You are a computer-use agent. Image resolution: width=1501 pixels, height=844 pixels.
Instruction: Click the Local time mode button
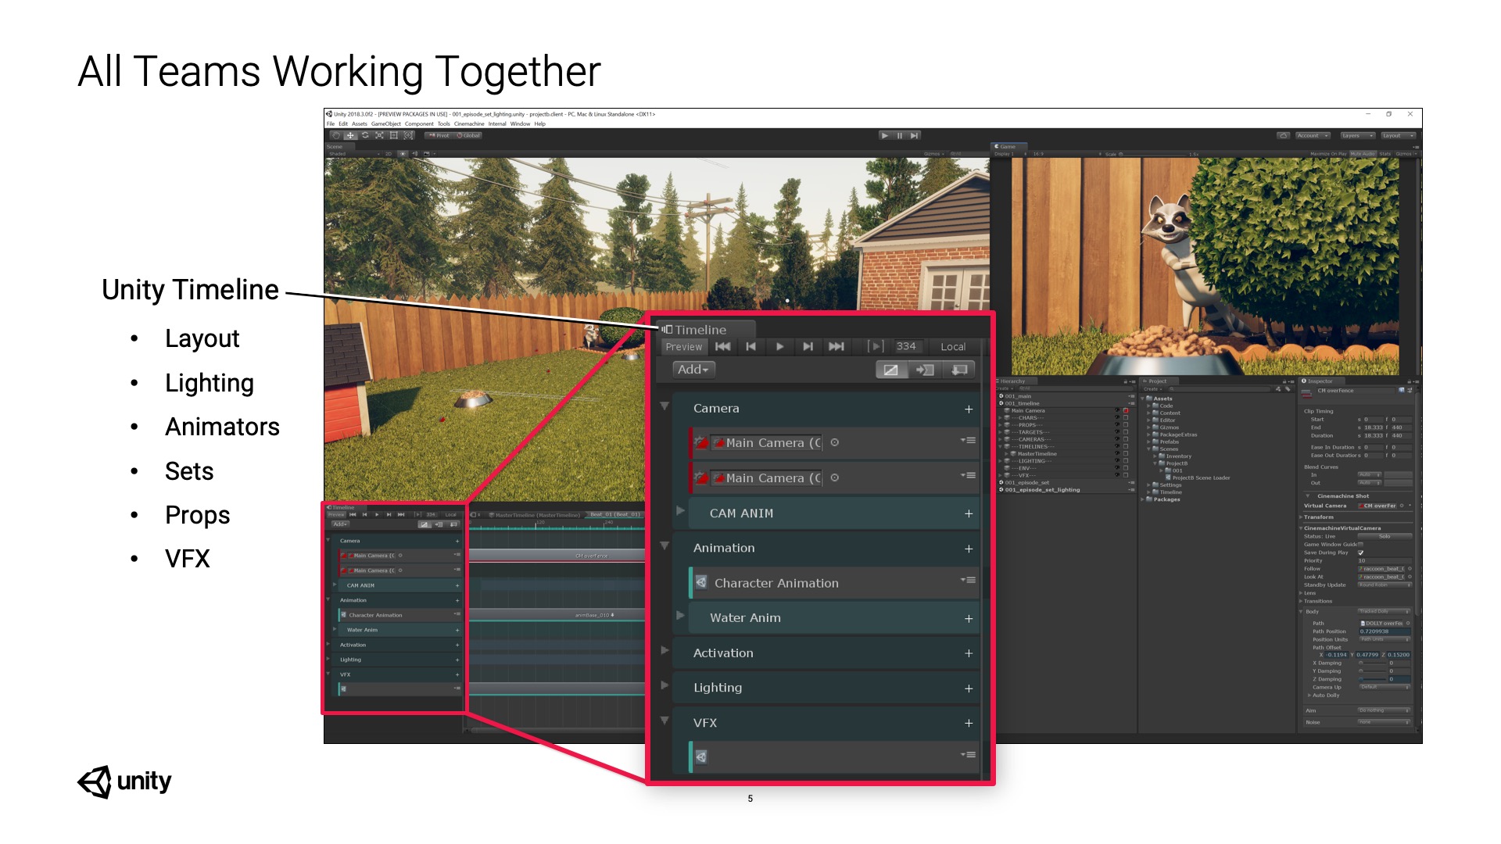pos(952,346)
